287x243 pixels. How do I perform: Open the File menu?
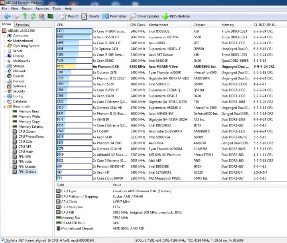4,9
